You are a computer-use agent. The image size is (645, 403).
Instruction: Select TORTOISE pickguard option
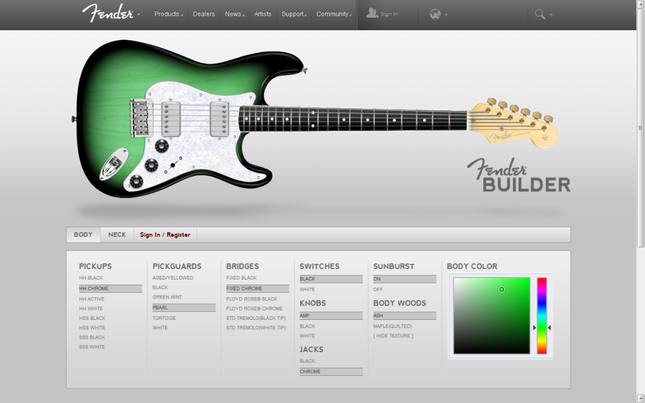tap(164, 318)
